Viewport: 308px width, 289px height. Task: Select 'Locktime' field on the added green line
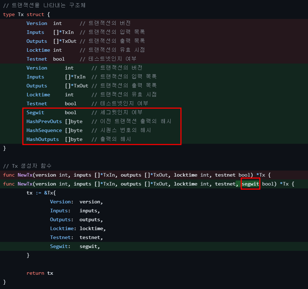pyautogui.click(x=38, y=95)
